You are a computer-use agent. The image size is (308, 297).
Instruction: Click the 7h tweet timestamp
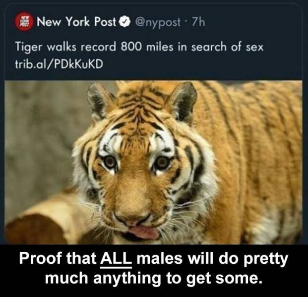point(198,22)
